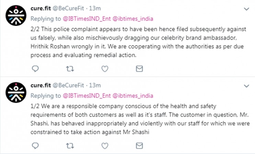Reply to the 1/2 responsible company tweet
Viewport: 255px width, 154px height.
(x=35, y=146)
